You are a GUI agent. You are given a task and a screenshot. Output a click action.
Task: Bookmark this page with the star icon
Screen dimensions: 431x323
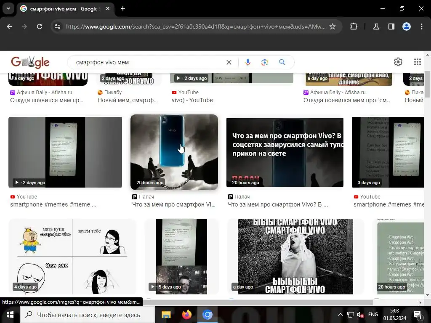[333, 26]
